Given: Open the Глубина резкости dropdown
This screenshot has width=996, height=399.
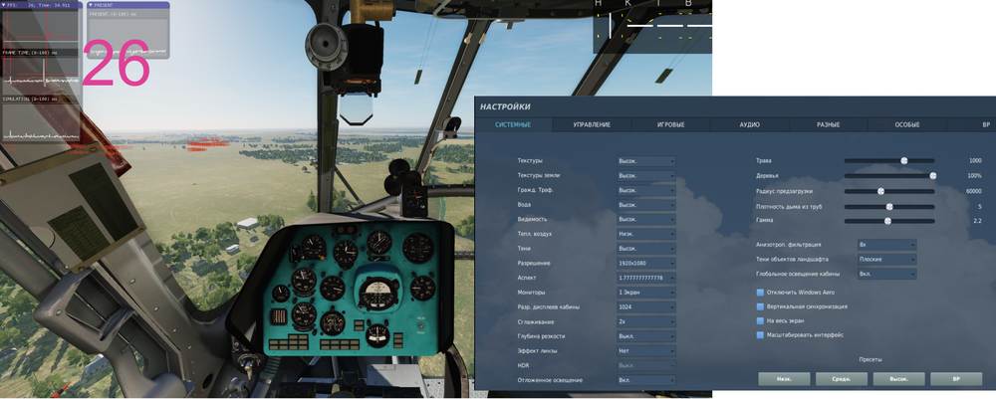Looking at the screenshot, I should (x=646, y=336).
